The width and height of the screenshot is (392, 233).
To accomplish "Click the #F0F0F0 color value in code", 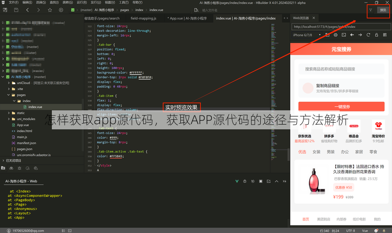I will pyautogui.click(x=145, y=77).
